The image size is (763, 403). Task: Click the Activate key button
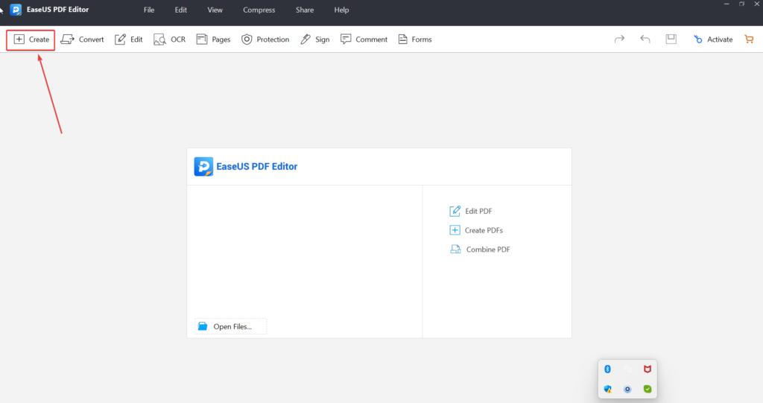713,39
